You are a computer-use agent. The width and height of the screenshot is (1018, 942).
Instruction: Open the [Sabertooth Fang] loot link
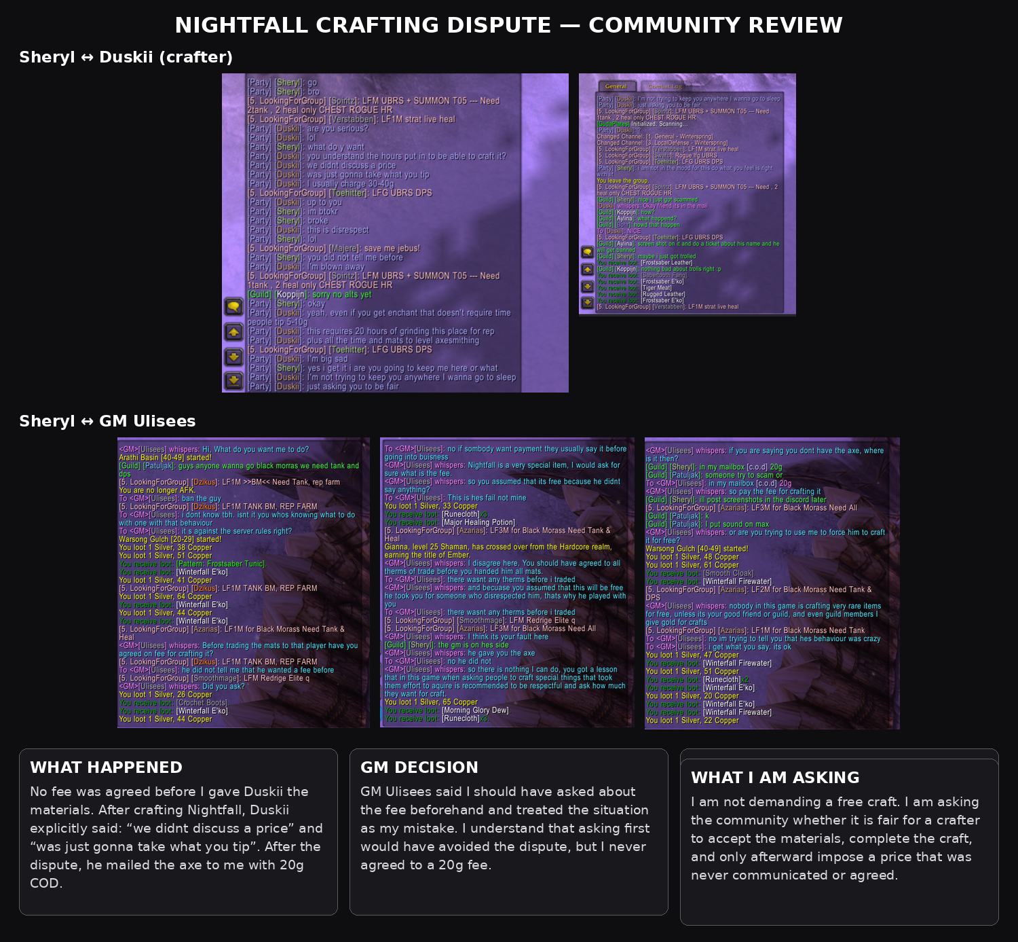(x=664, y=275)
